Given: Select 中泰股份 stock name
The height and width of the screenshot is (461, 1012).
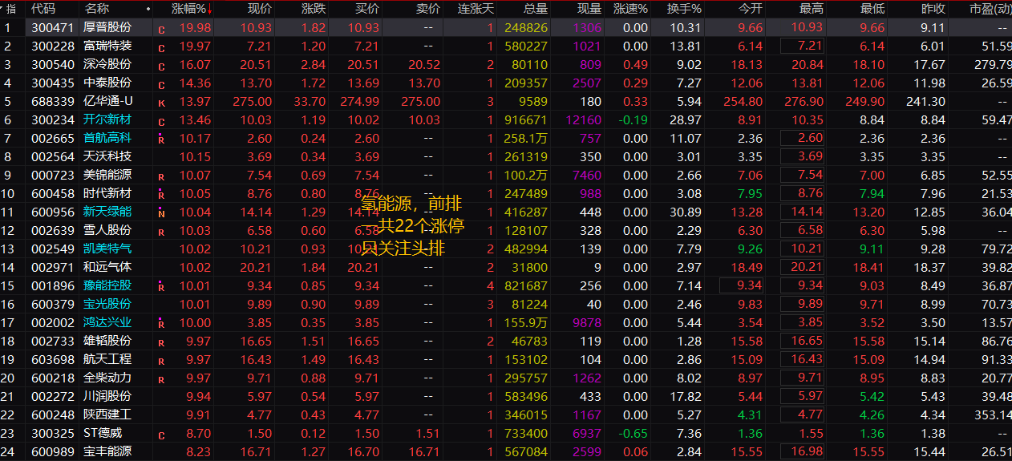Looking at the screenshot, I should (x=107, y=83).
